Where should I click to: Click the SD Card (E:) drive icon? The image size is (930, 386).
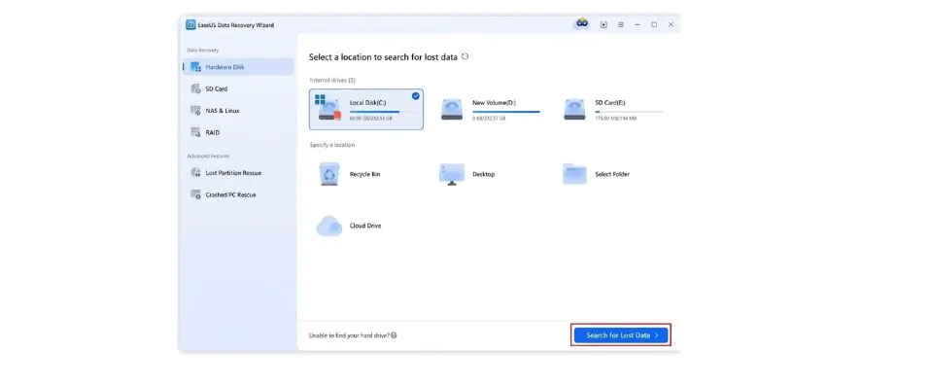574,109
